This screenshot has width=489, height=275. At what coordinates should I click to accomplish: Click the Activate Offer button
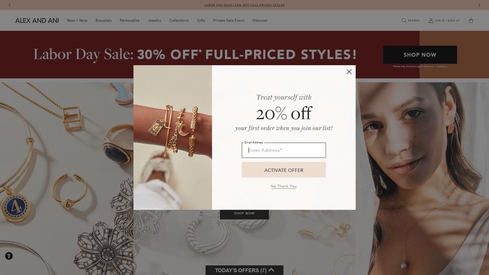pos(284,170)
